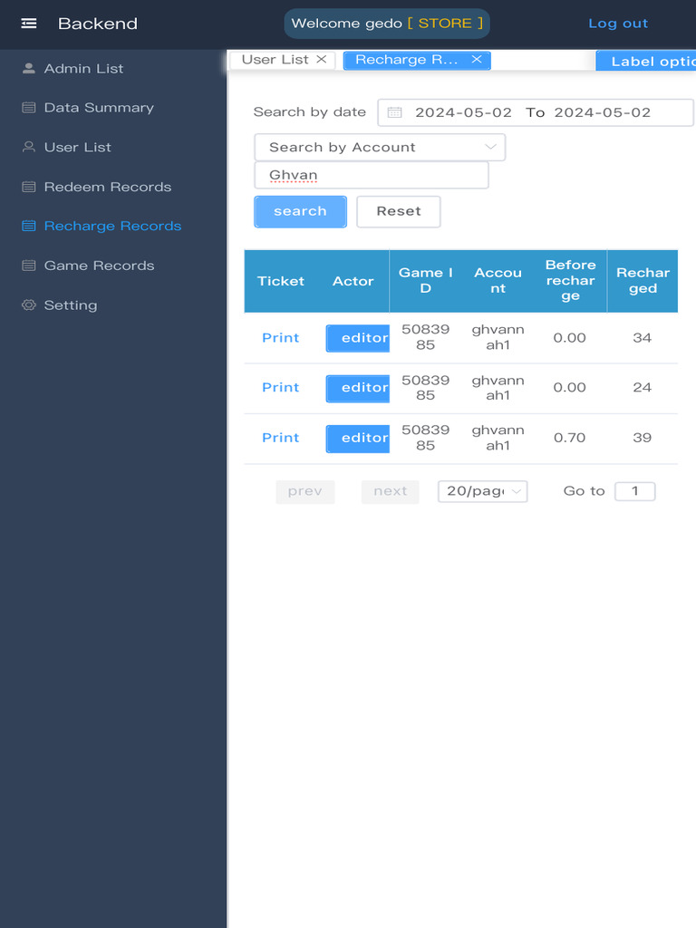Click the Data Summary list icon
The image size is (696, 928).
coord(28,108)
